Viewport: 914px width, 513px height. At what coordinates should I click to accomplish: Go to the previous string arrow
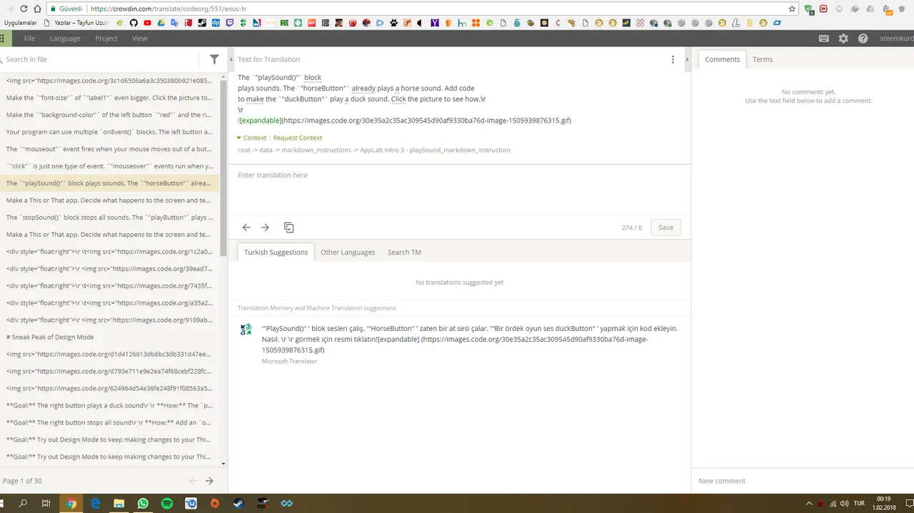[246, 227]
